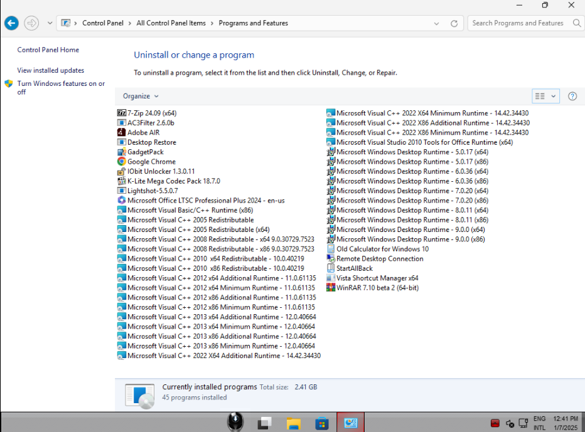Select Visual C++ 2010 x86 Redistributable entry
The height and width of the screenshot is (432, 585).
pyautogui.click(x=211, y=268)
